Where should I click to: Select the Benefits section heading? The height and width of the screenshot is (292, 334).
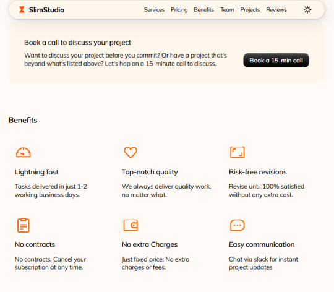(x=23, y=120)
